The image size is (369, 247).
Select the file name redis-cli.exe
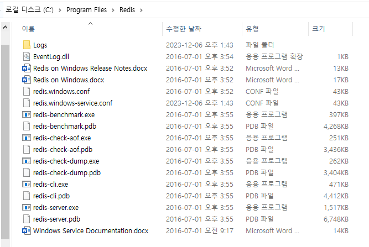click(x=50, y=184)
